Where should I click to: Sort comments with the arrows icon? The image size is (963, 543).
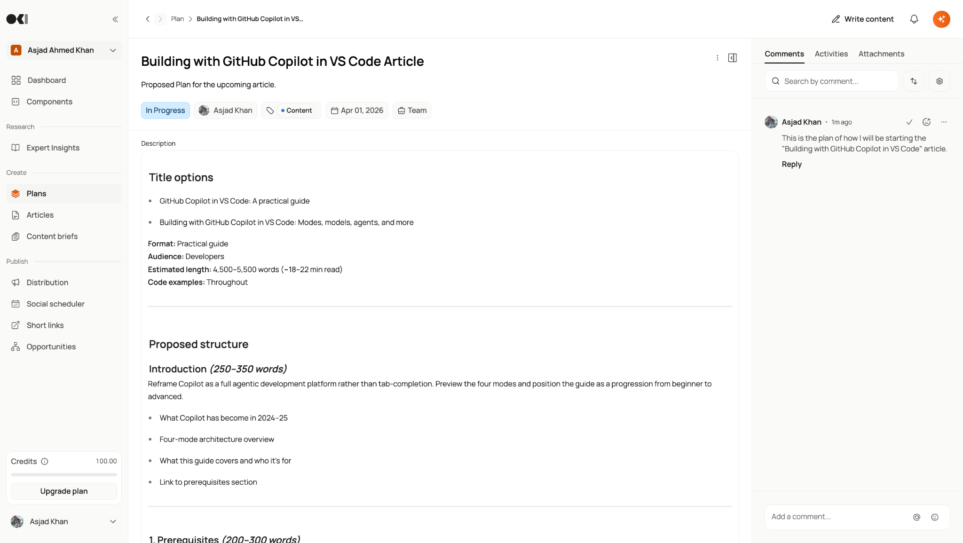pos(914,81)
